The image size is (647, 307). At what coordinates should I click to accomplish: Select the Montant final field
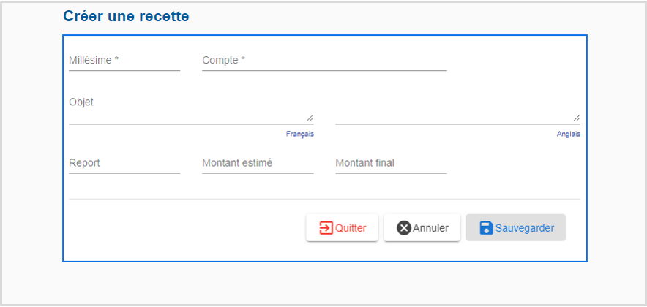tap(391, 163)
